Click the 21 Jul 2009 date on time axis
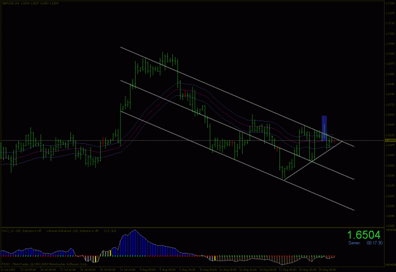This screenshot has height=272, width=396. (8, 269)
